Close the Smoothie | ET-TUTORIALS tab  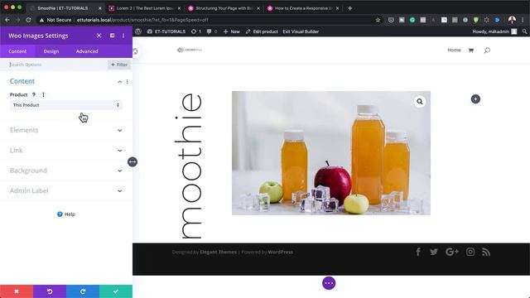point(99,8)
